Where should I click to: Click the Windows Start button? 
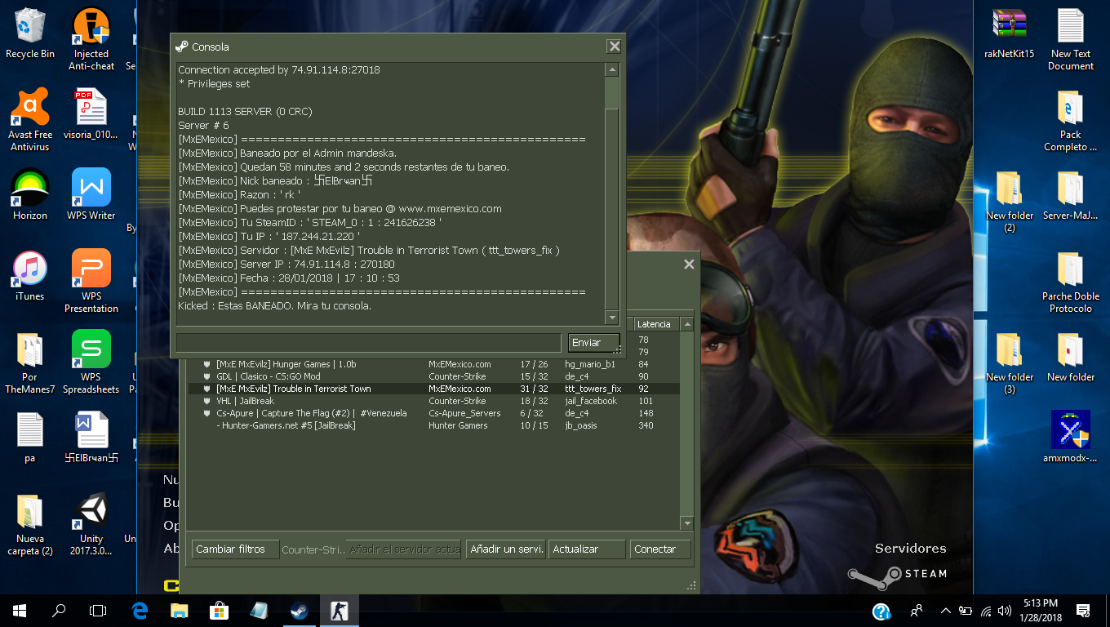20,611
